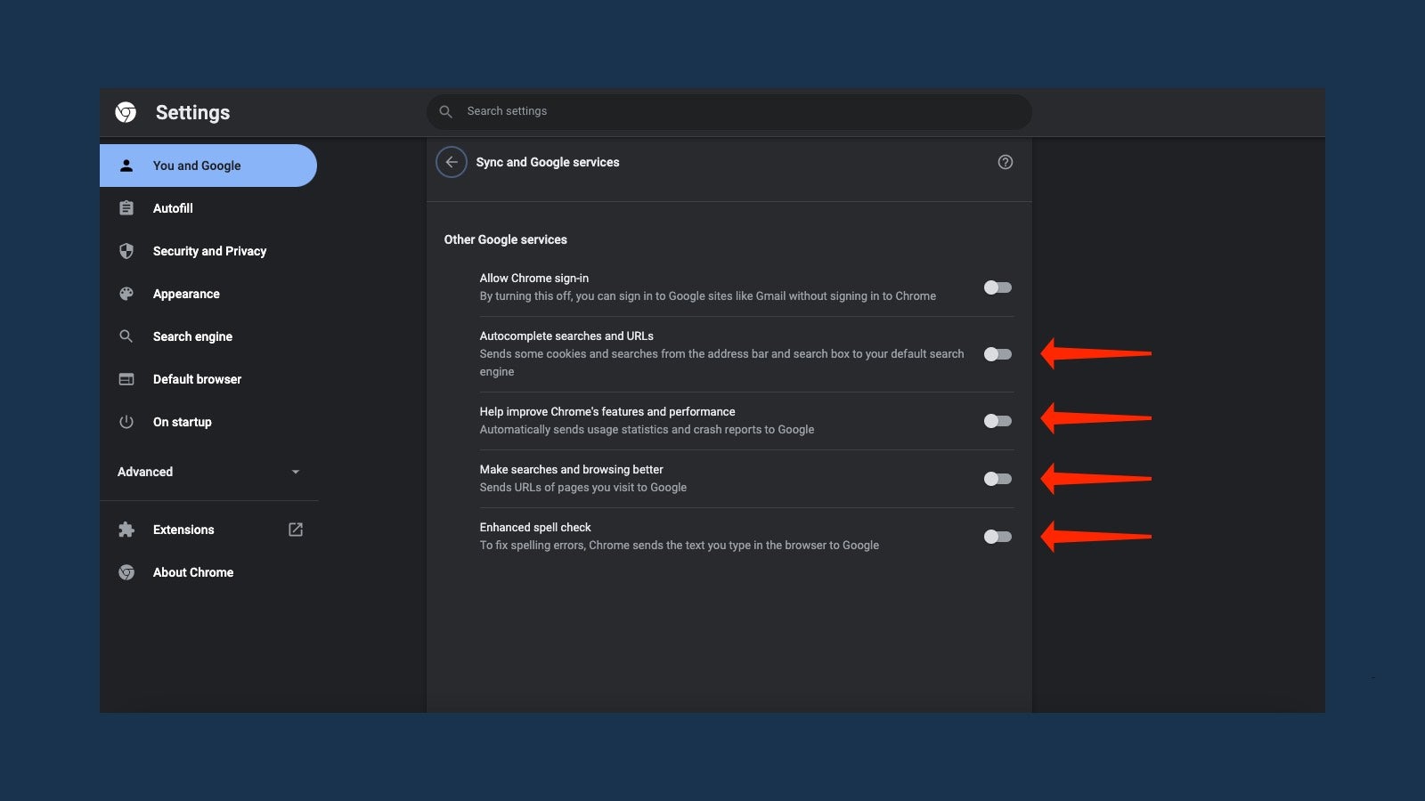
Task: Click the Sync and Google services heading
Action: tap(548, 162)
